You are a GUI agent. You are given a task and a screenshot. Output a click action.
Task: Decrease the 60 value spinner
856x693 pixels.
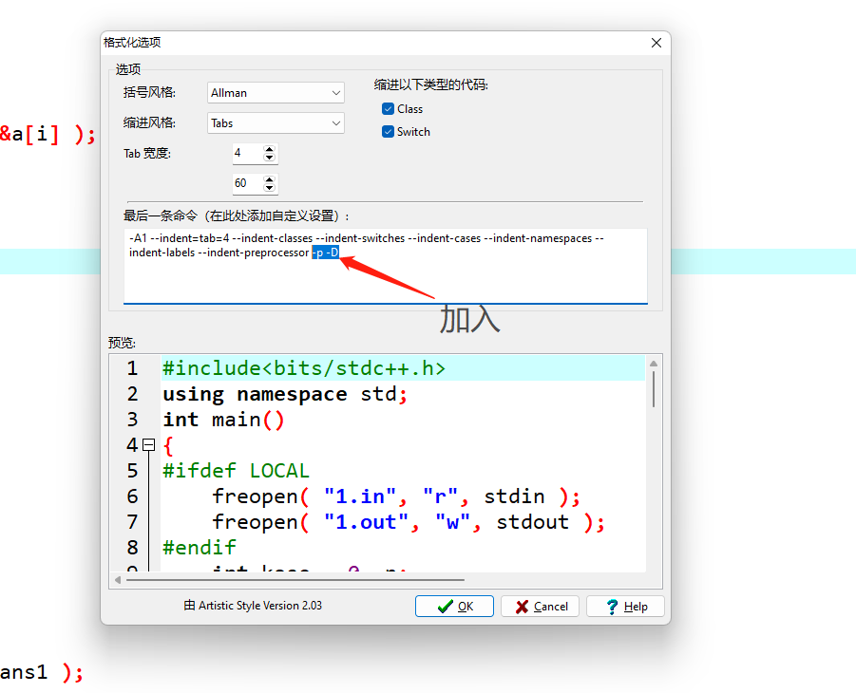269,188
